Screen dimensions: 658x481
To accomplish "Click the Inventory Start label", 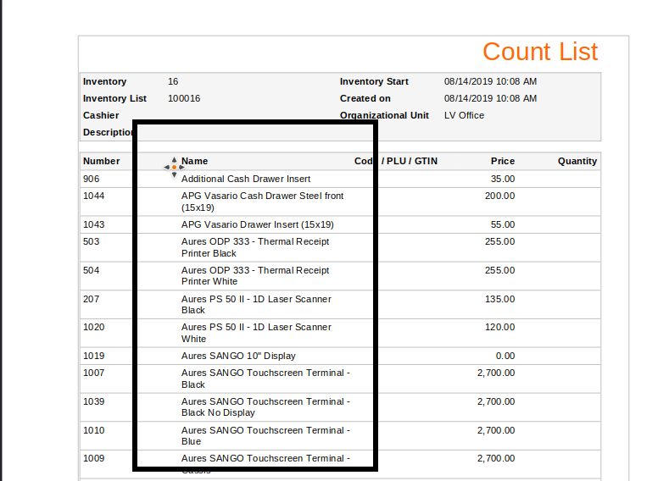I will pos(374,81).
